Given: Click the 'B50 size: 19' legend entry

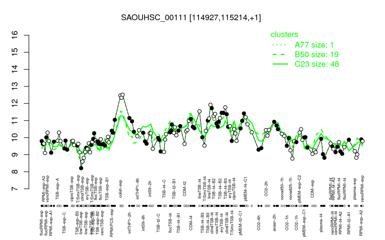Looking at the screenshot, I should tap(317, 54).
